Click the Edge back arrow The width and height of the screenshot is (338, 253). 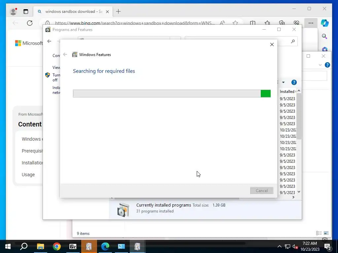tap(15, 23)
